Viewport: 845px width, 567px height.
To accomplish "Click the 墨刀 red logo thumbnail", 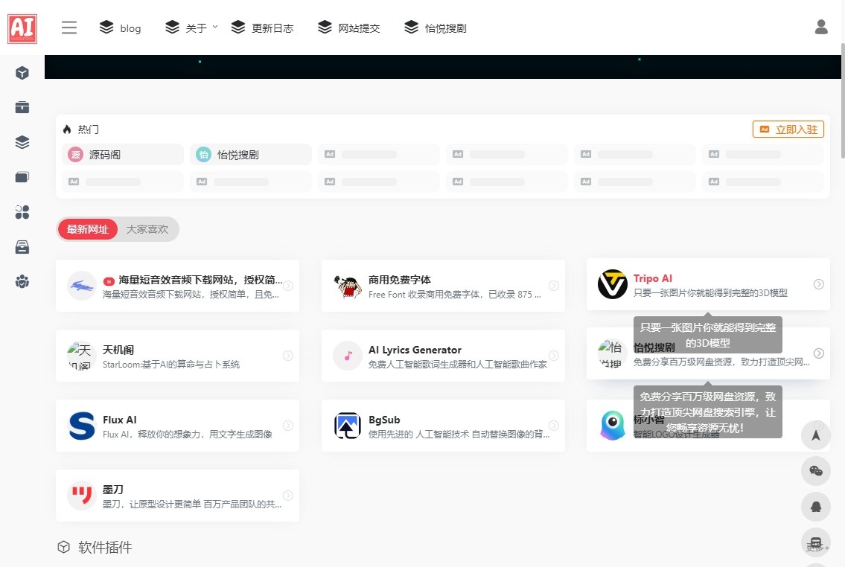I will click(82, 496).
